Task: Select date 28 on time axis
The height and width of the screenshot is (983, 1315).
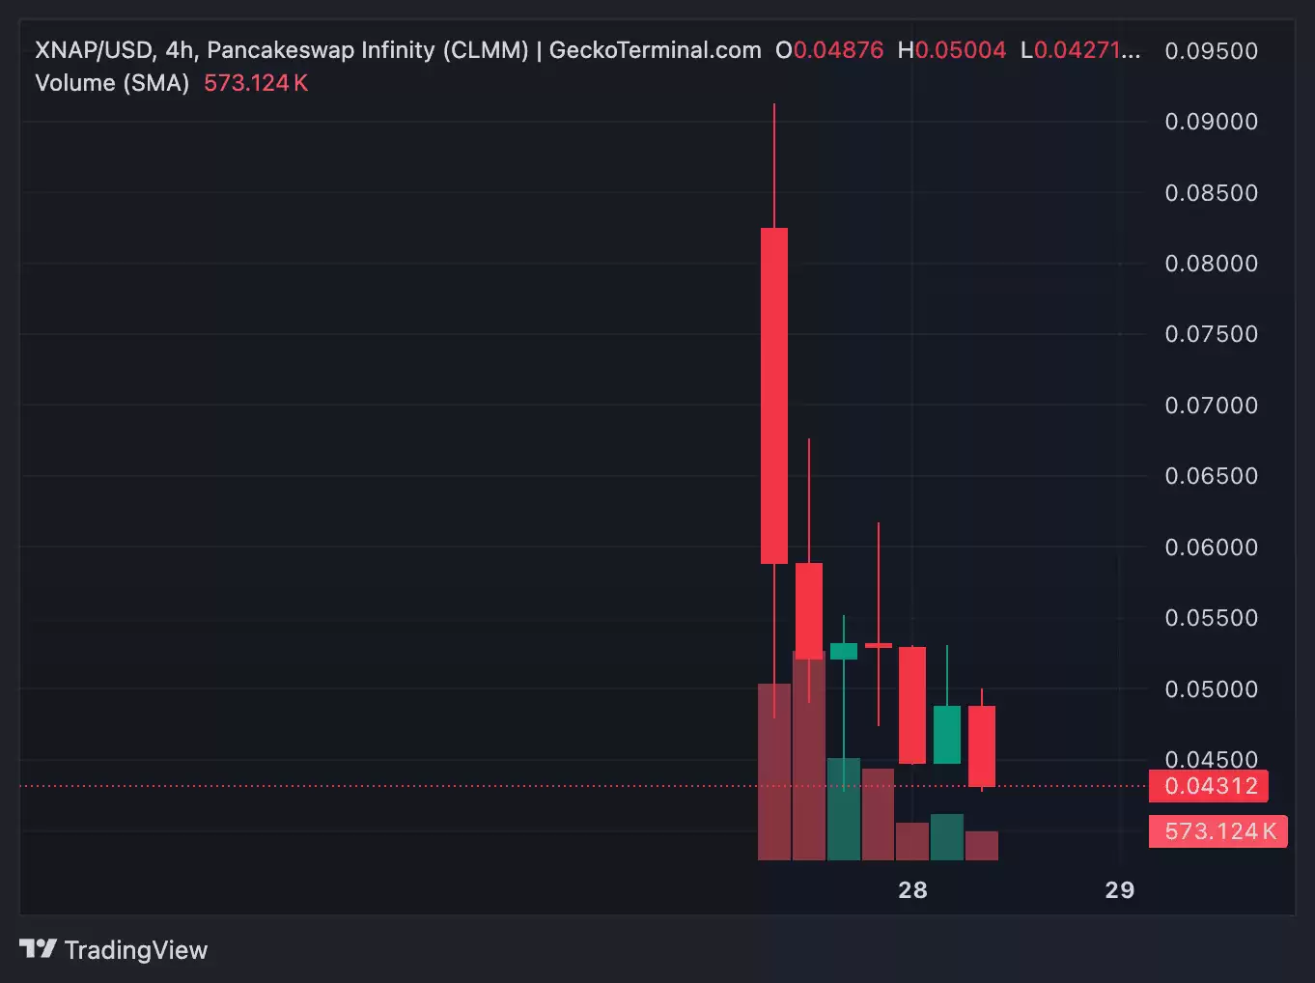Action: [x=912, y=890]
